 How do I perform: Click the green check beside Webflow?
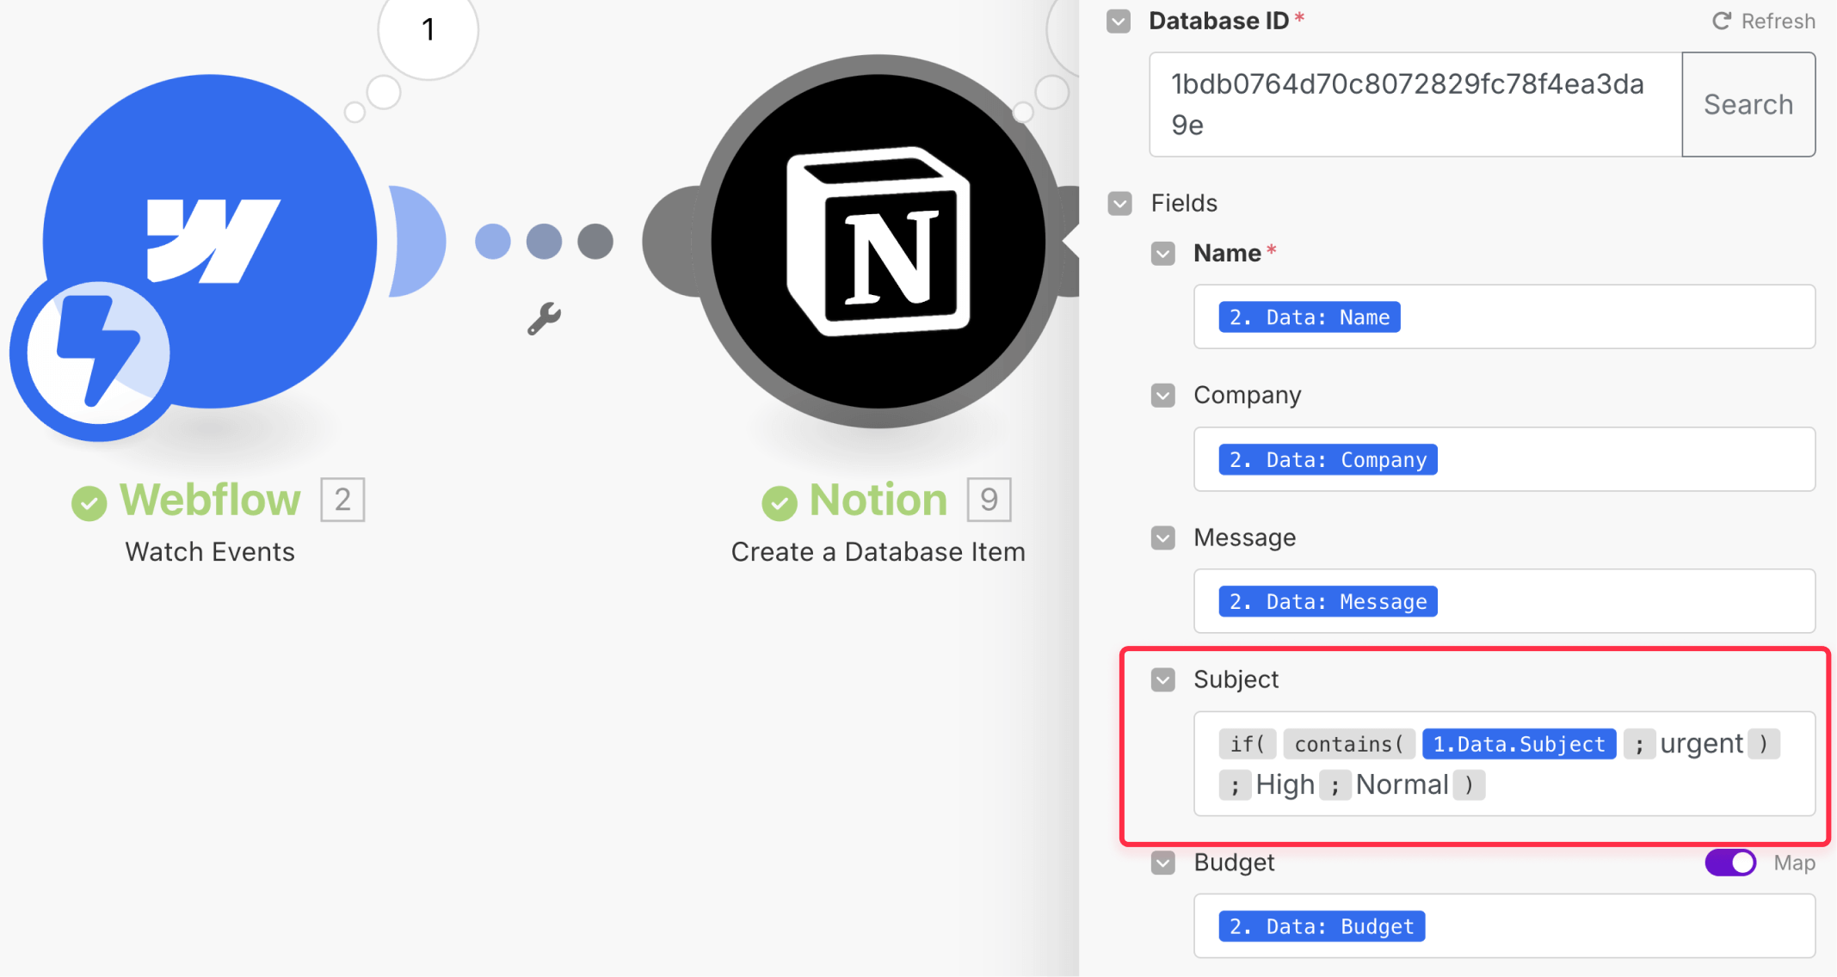point(89,503)
